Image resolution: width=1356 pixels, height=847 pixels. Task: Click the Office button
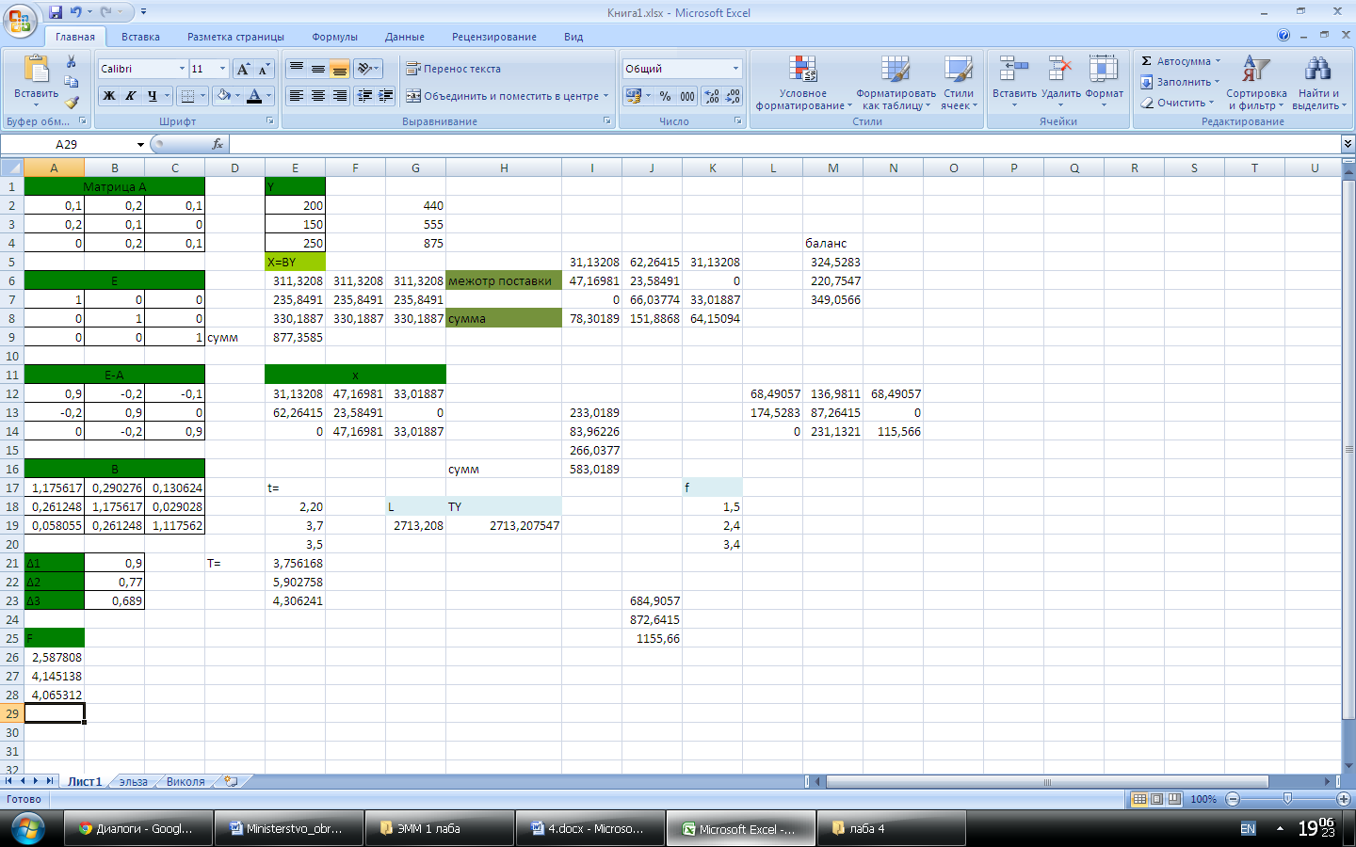[20, 20]
